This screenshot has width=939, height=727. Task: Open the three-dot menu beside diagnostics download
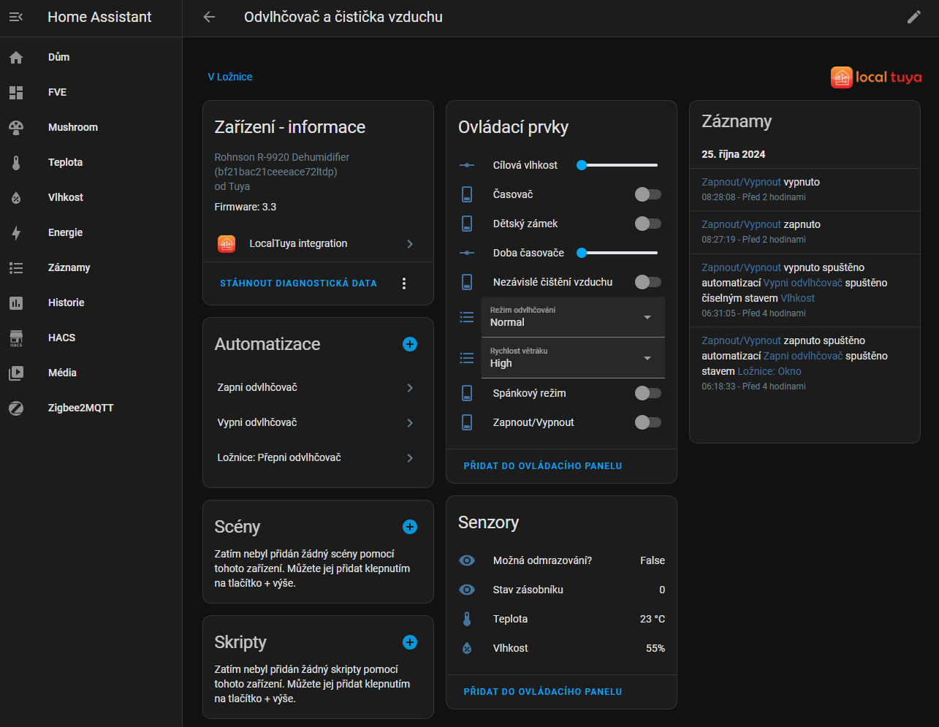(404, 283)
